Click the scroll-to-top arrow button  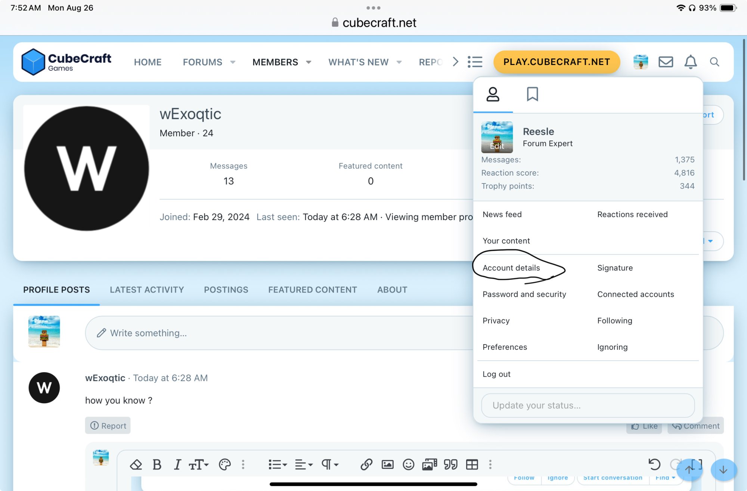click(x=689, y=469)
